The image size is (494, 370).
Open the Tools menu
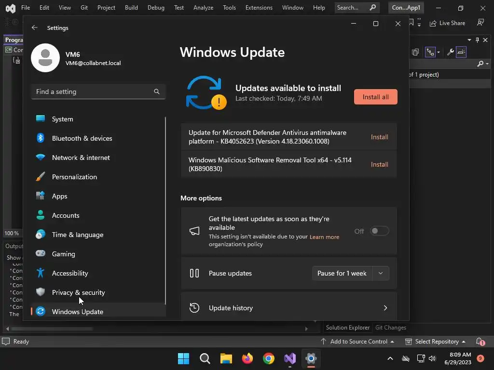point(229,8)
